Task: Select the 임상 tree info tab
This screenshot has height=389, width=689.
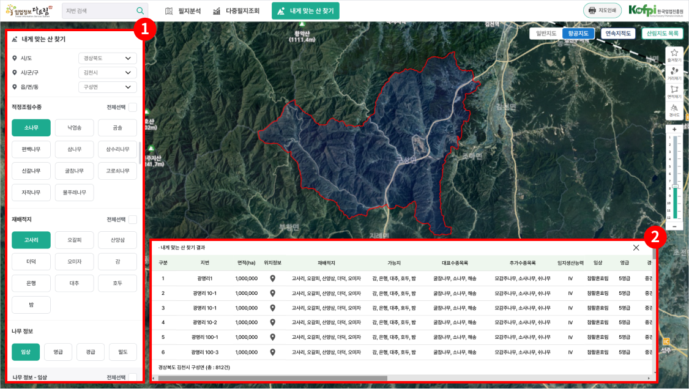Action: click(x=26, y=352)
